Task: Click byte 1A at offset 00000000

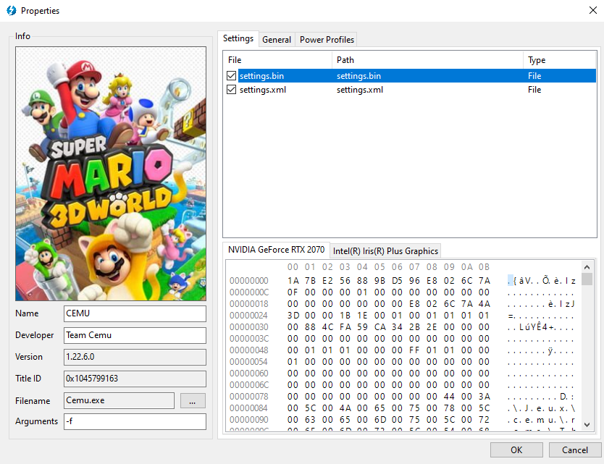Action: coord(293,281)
